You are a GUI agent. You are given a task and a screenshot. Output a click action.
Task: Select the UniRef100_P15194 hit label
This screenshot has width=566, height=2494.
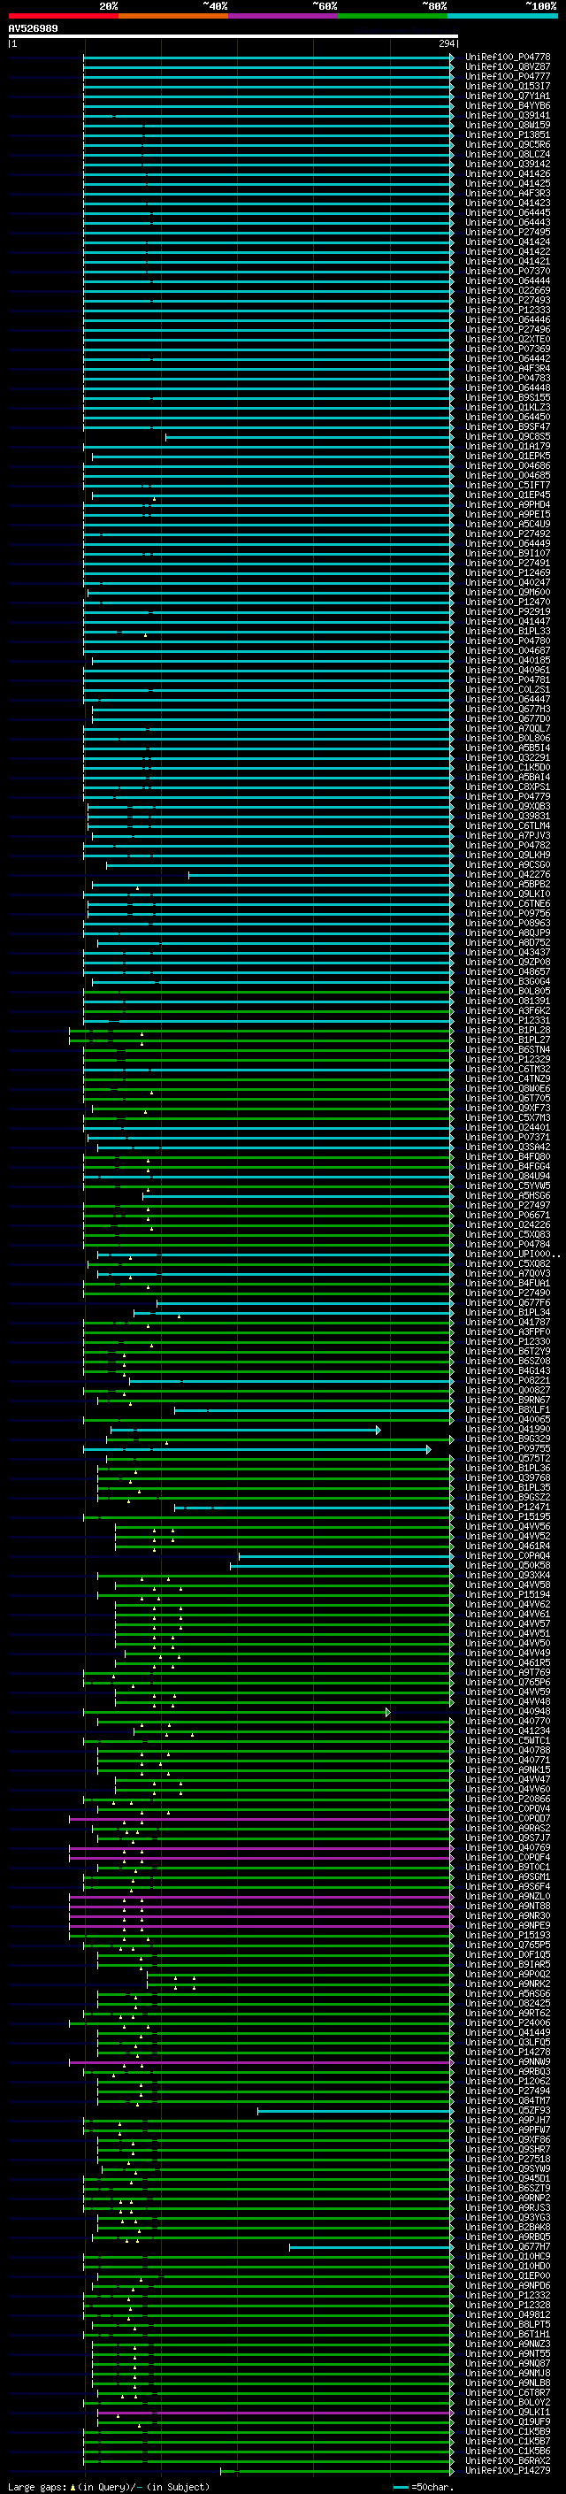(508, 1594)
